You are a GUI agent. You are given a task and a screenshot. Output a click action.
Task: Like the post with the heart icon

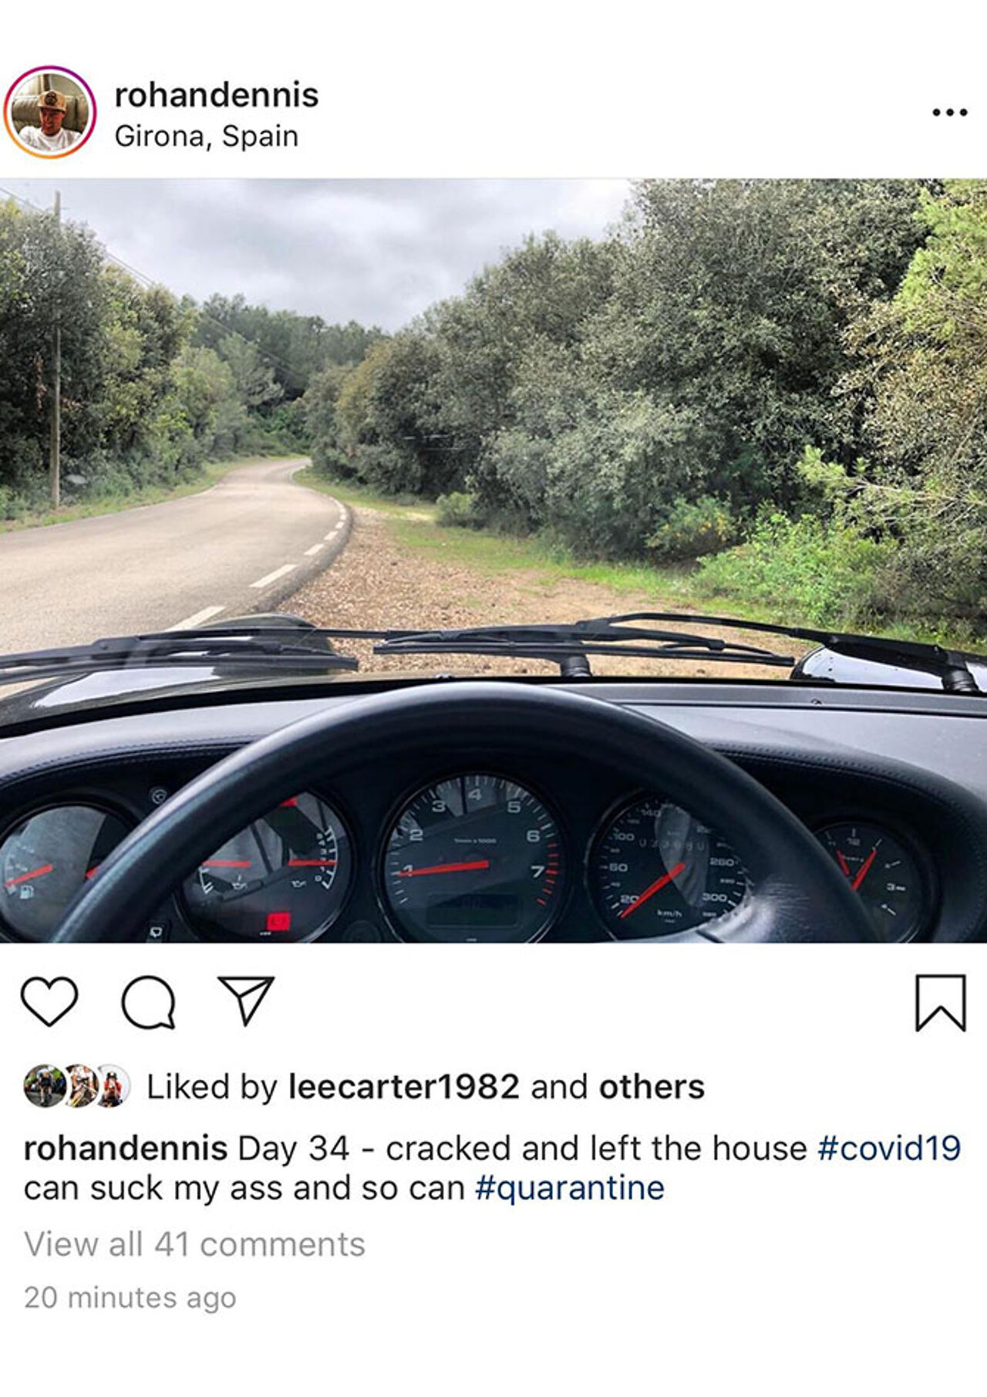pyautogui.click(x=49, y=1001)
